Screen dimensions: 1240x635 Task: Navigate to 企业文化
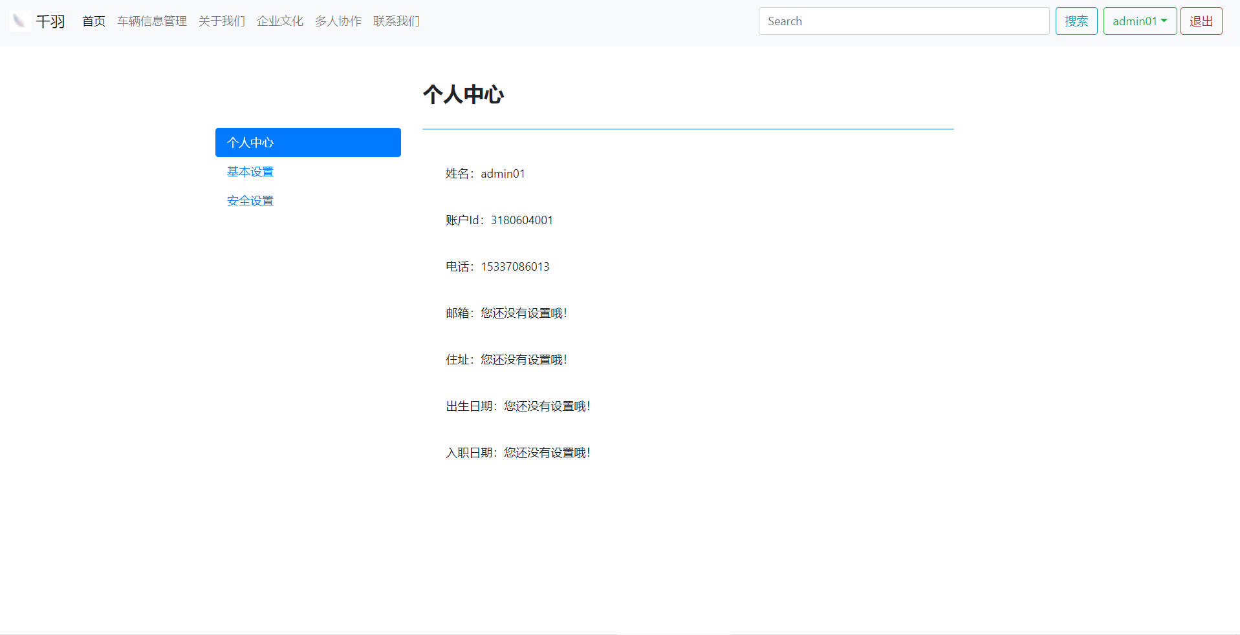pos(280,21)
